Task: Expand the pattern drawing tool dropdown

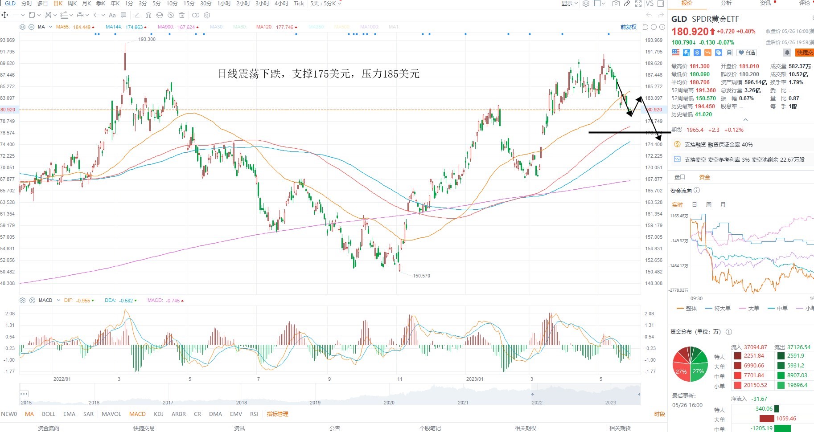Action: [x=55, y=15]
